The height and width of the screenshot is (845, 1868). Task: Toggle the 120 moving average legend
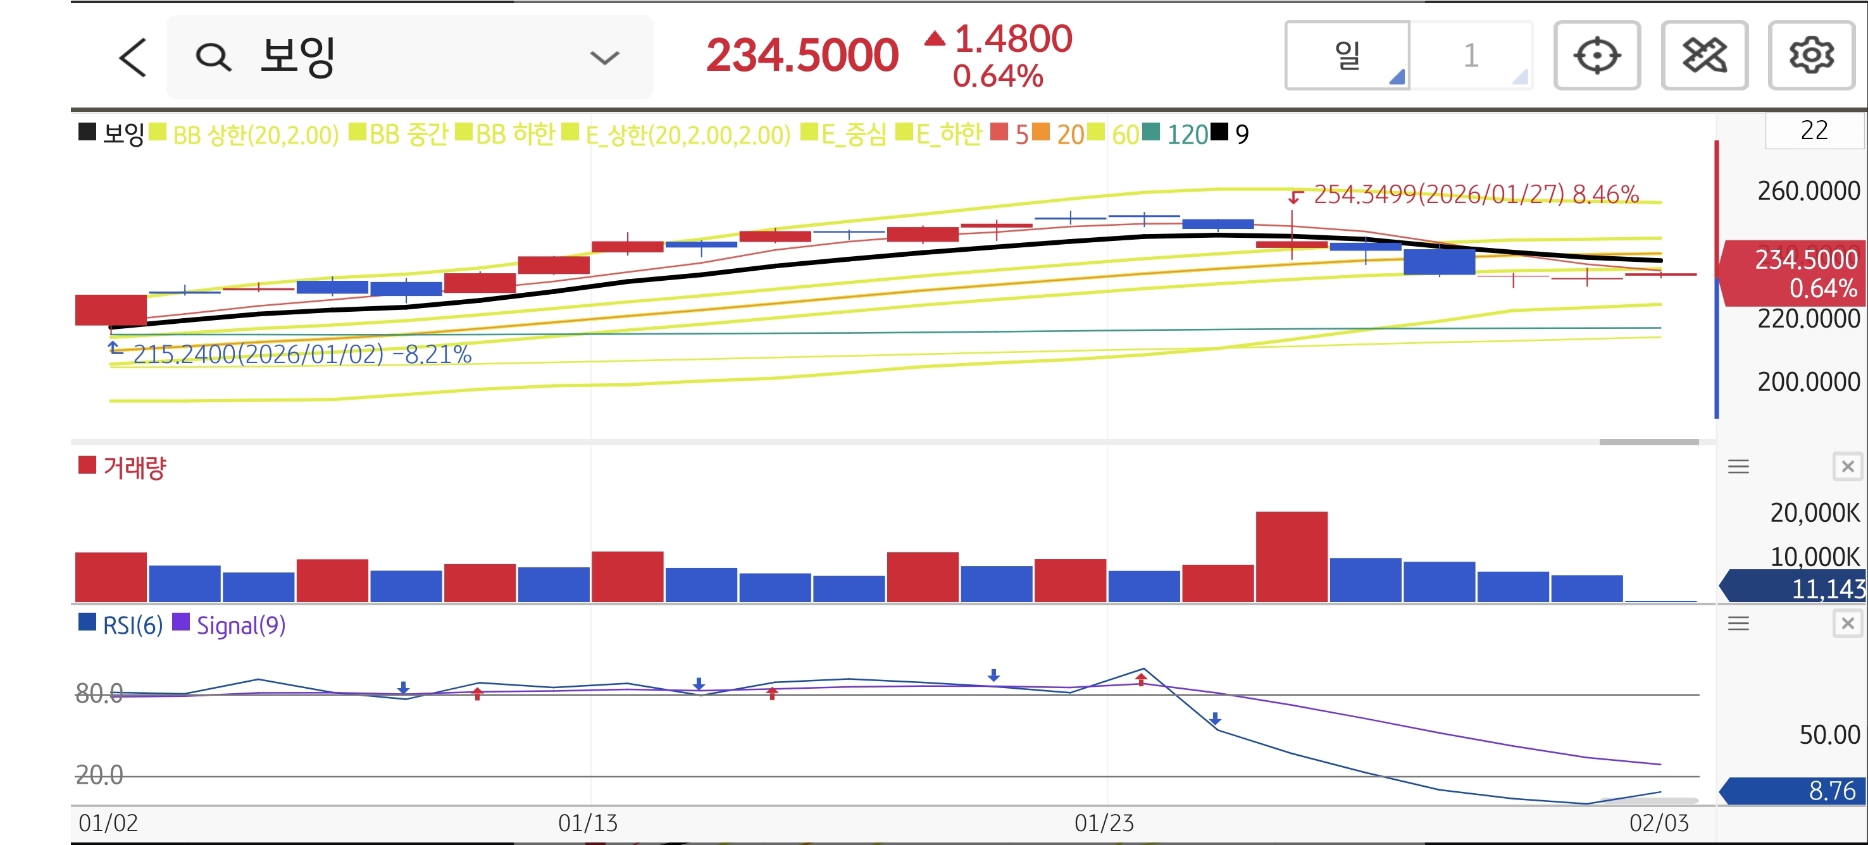(x=1187, y=134)
